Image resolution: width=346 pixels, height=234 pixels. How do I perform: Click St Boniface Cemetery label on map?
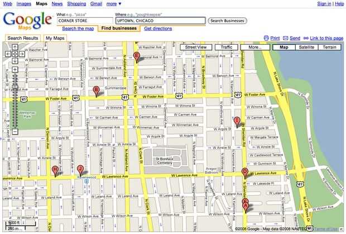point(165,161)
